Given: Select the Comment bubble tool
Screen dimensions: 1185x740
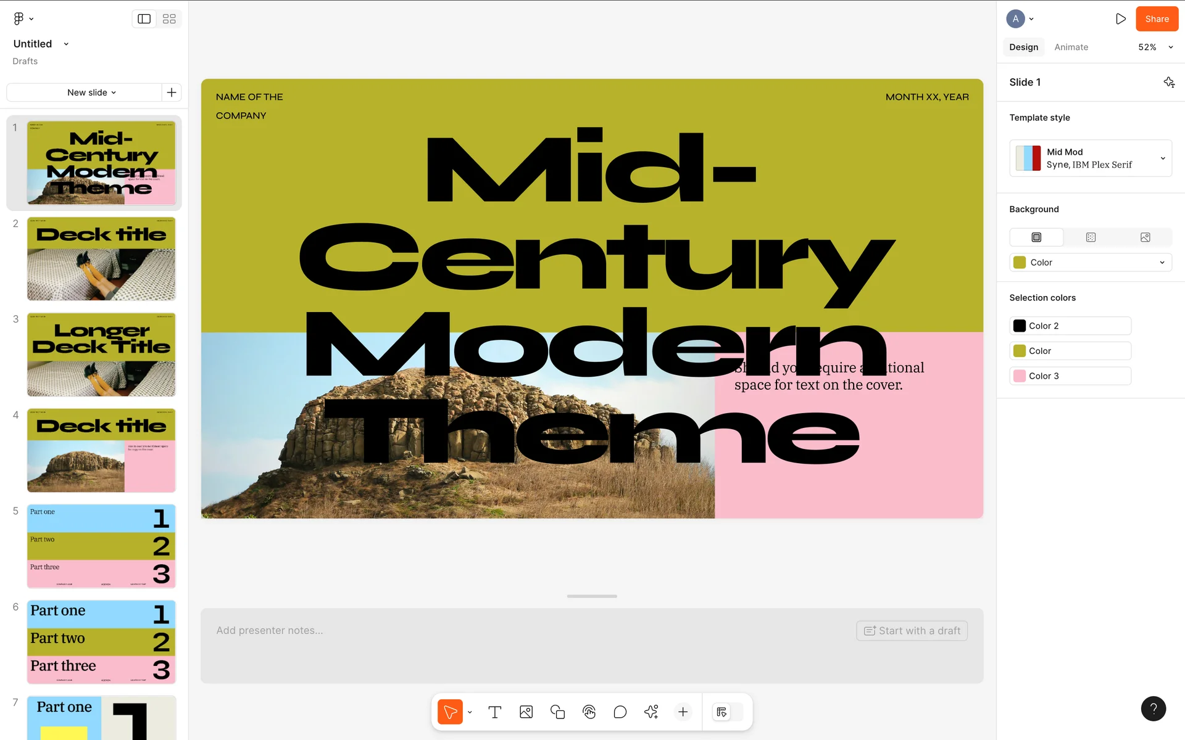Looking at the screenshot, I should 620,712.
